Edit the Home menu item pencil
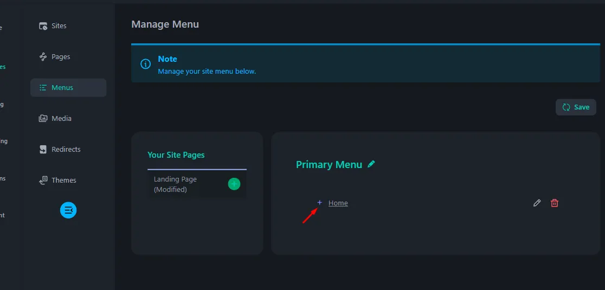This screenshot has height=290, width=605. click(537, 203)
